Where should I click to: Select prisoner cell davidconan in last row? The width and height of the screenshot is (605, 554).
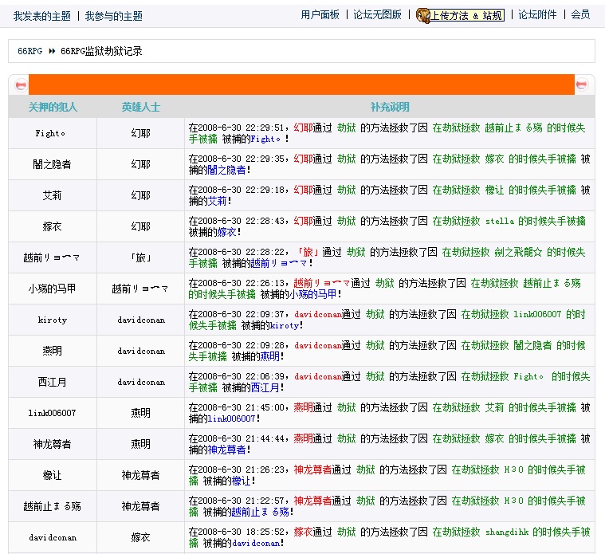tap(53, 537)
